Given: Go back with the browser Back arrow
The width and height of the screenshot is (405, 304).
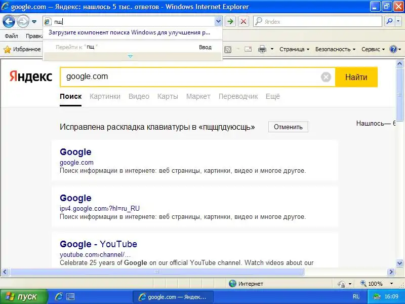Looking at the screenshot, I should [x=9, y=21].
